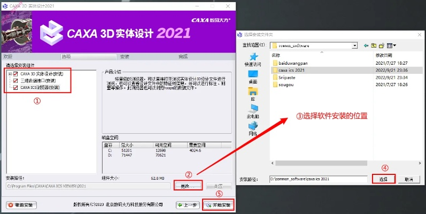The width and height of the screenshot is (426, 214).
Task: Open the view menu icon
Action: [x=391, y=45]
